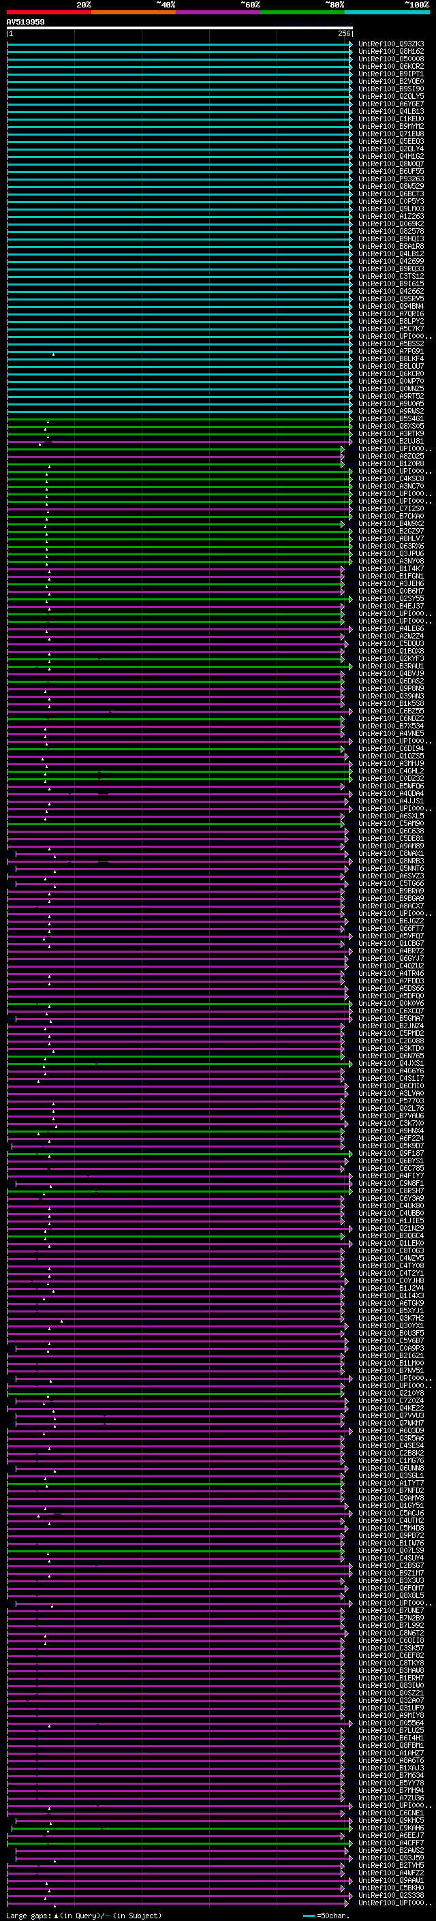This screenshot has height=1921, width=436.
Task: Click the red 20% identity legend segment
Action: (48, 12)
